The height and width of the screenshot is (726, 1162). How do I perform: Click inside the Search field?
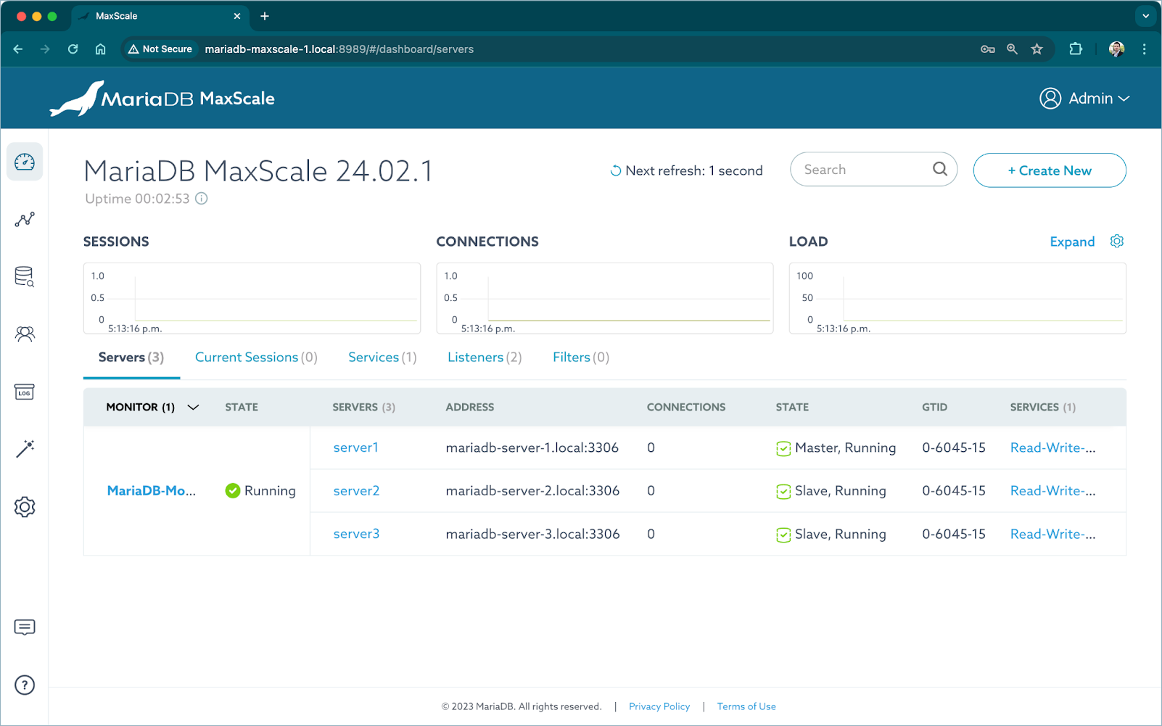pyautogui.click(x=856, y=169)
